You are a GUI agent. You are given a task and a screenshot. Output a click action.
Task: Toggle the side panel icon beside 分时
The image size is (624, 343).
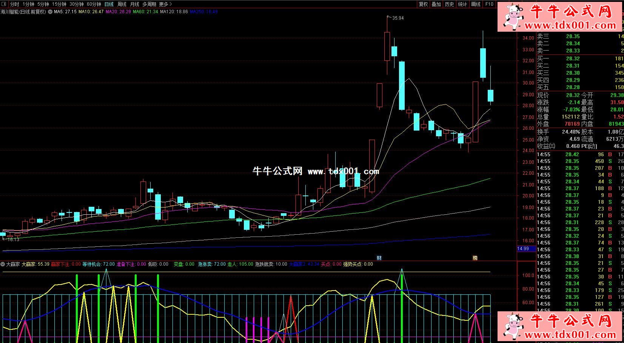(4, 4)
